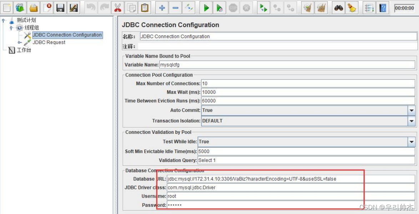Open the Test While Idle dropdown
Screen dimensions: 419x214
411,141
